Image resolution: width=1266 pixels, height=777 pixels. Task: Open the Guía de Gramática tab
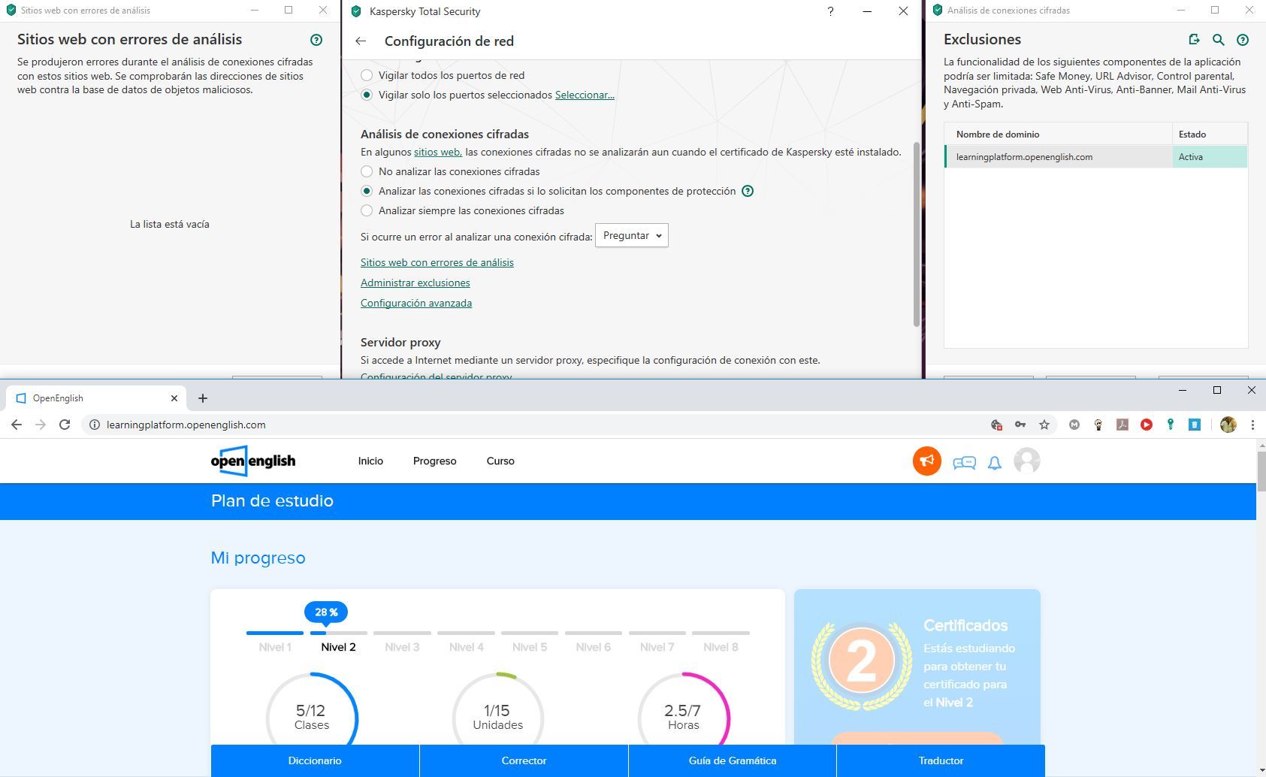(x=733, y=760)
